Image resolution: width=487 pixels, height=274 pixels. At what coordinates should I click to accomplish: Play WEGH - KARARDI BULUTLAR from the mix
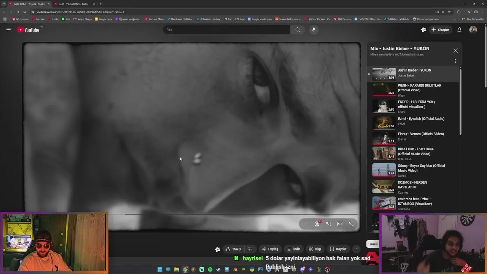[x=414, y=90]
